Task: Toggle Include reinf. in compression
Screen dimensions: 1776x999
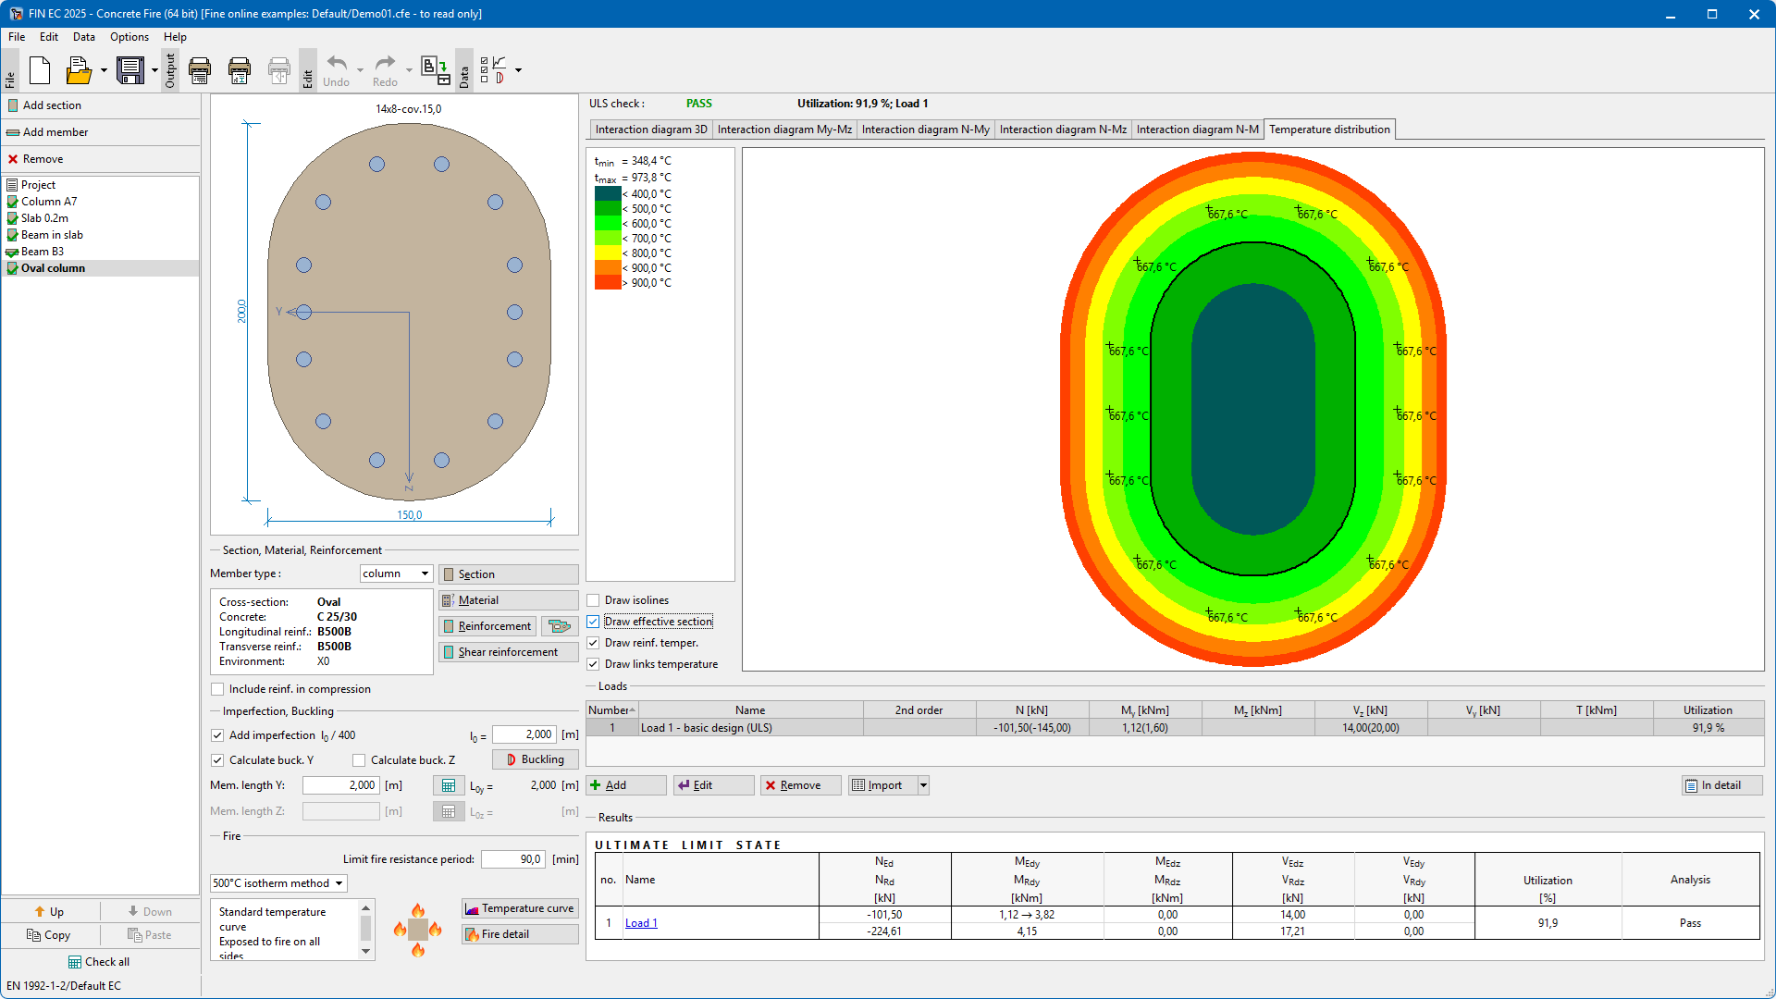Action: 217,689
